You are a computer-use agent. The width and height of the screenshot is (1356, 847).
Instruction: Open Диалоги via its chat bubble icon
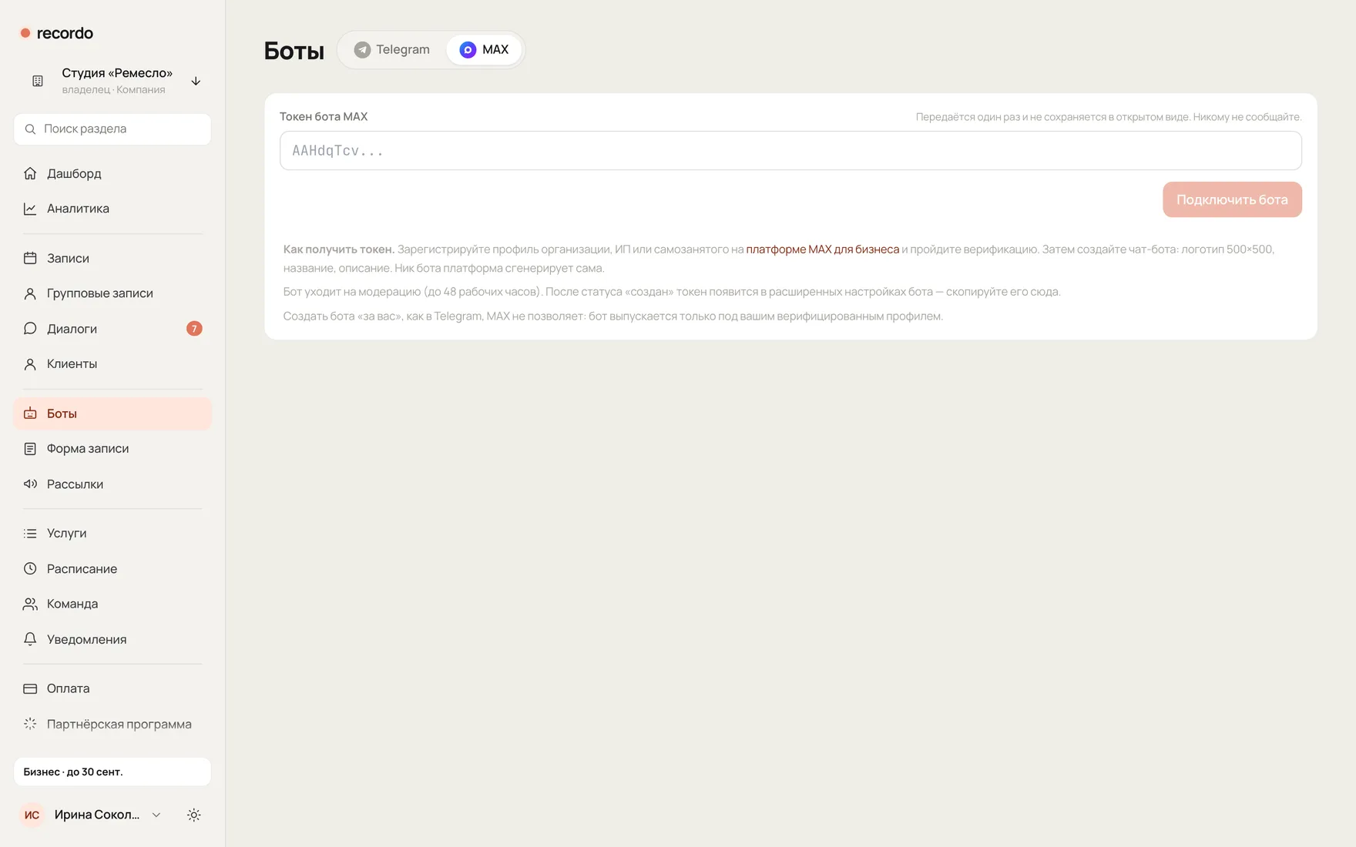(30, 329)
